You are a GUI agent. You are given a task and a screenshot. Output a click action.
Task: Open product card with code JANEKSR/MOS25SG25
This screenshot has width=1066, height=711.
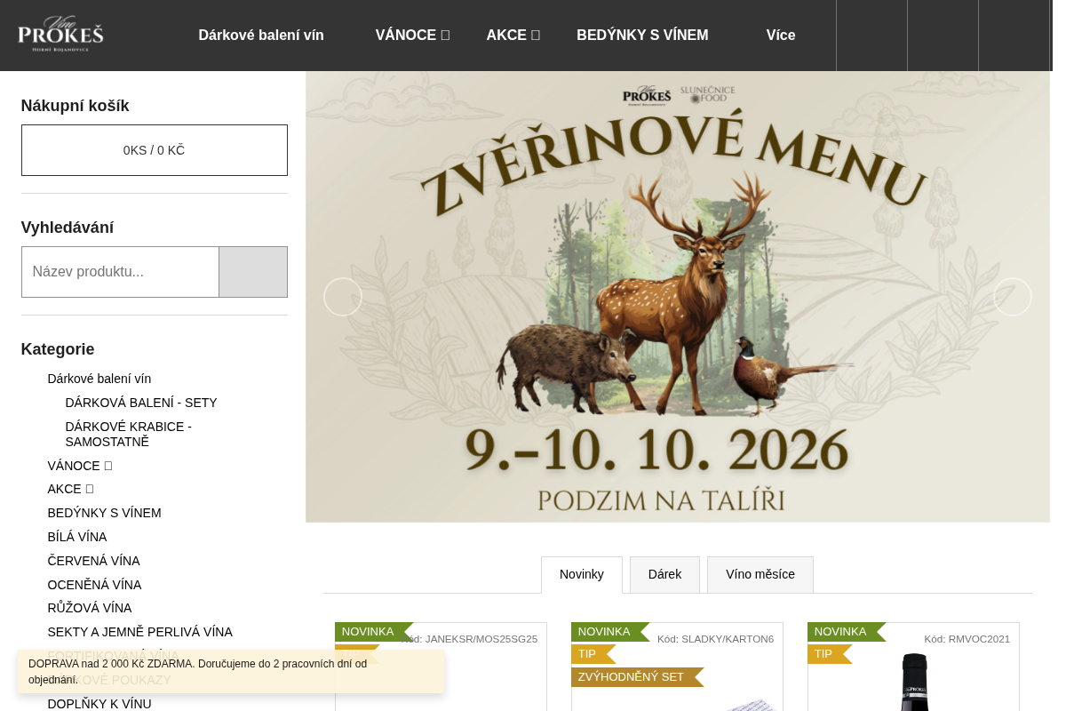coord(441,667)
